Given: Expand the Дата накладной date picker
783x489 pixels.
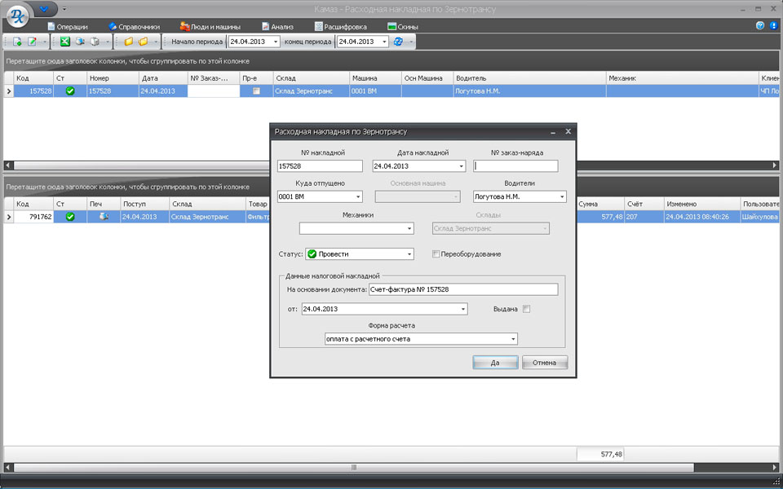Looking at the screenshot, I should click(462, 166).
